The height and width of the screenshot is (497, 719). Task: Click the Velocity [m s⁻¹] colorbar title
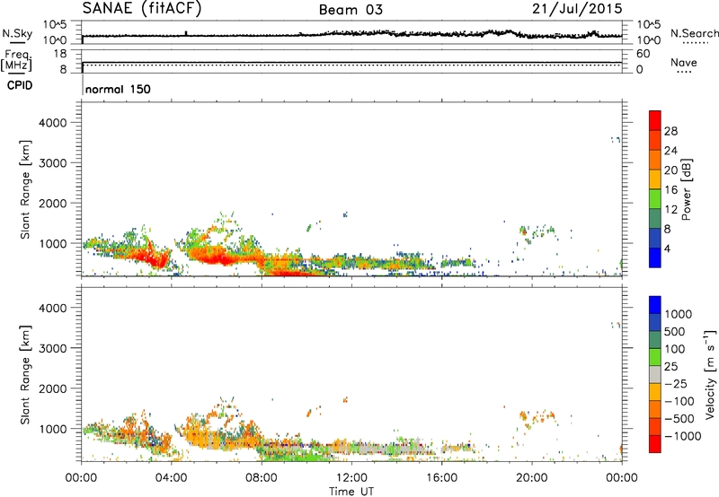(710, 374)
